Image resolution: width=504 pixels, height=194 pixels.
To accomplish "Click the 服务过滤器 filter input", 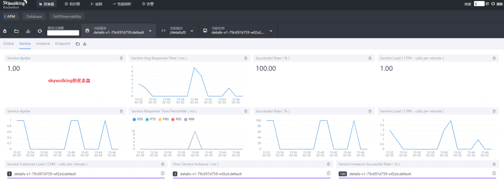I will (63, 33).
